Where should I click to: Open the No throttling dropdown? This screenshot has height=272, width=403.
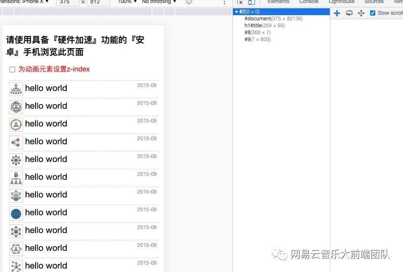coord(158,2)
